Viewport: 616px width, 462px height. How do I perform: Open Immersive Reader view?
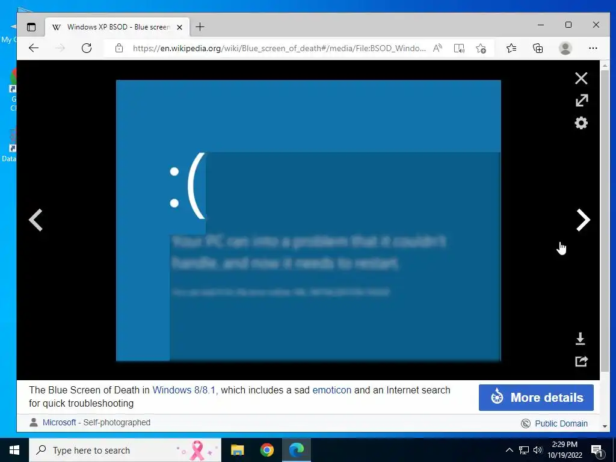point(459,48)
